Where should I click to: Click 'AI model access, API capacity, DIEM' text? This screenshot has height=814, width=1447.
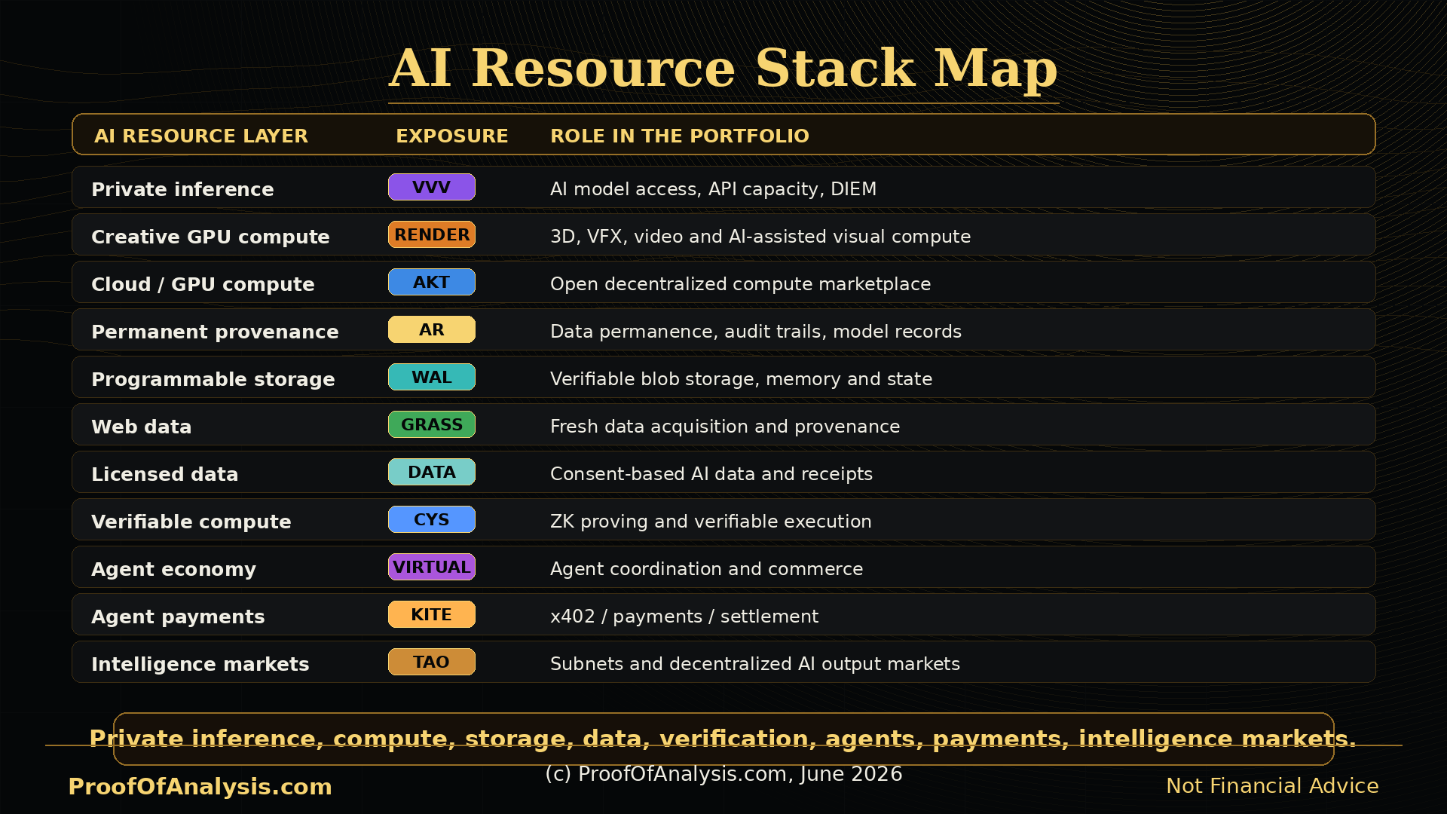(x=713, y=189)
